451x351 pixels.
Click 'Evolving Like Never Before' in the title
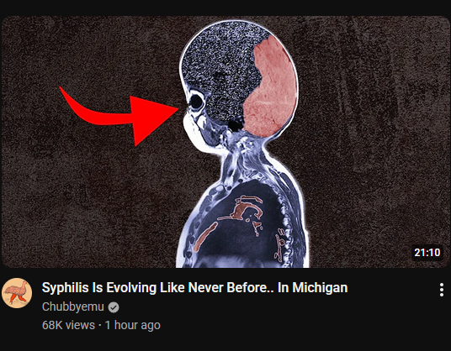tap(187, 287)
